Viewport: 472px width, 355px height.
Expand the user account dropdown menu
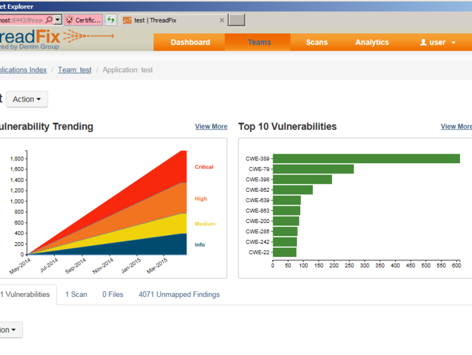[438, 43]
